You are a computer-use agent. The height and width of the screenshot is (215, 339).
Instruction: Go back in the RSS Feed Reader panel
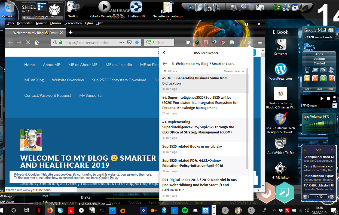[x=164, y=53]
